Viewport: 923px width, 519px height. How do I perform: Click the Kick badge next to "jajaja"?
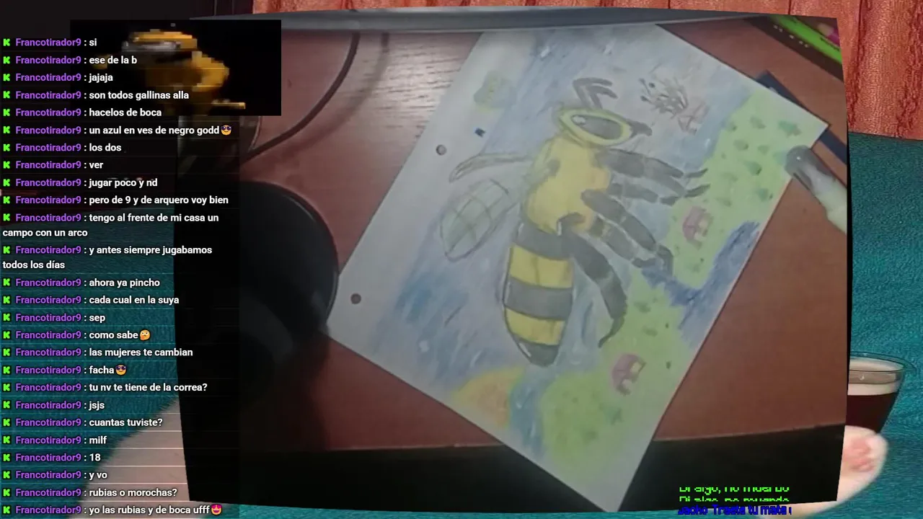pyautogui.click(x=6, y=77)
